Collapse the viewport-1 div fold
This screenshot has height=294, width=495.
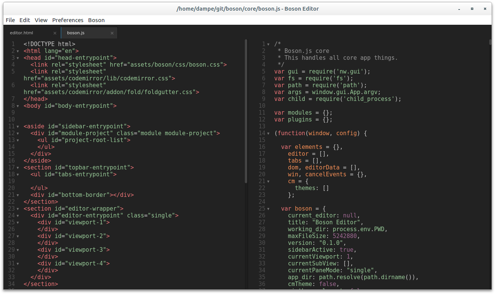coord(18,222)
